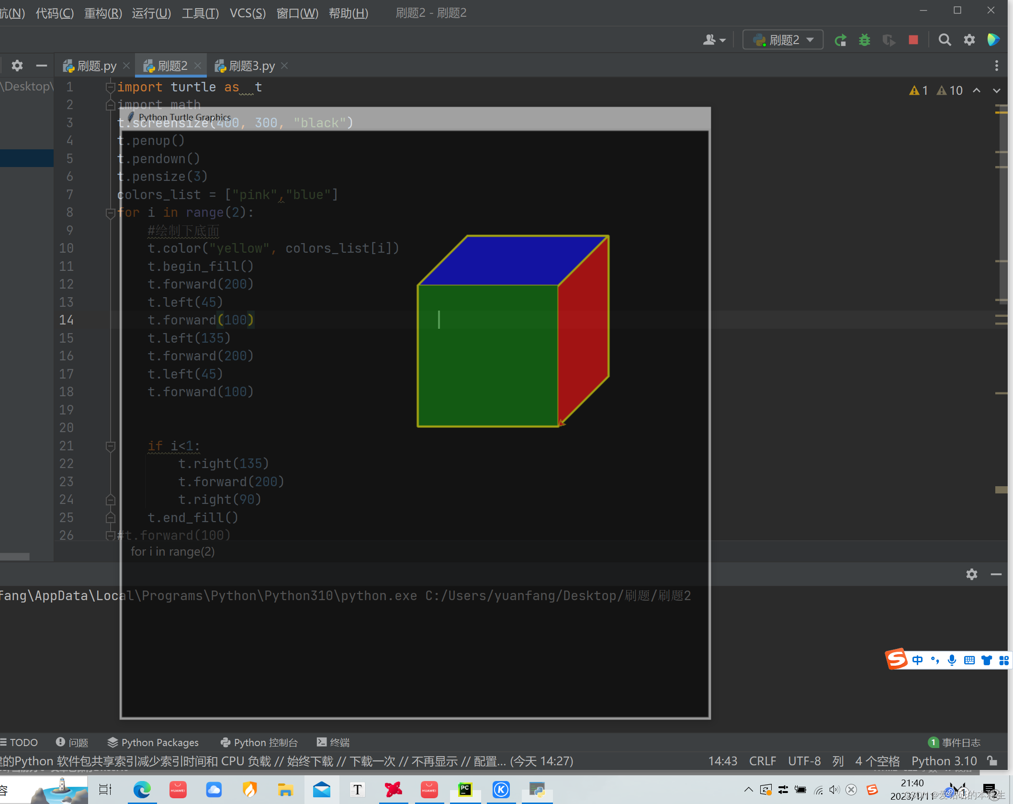Click the run with coverage icon
Viewport: 1013px width, 804px height.
coord(889,40)
